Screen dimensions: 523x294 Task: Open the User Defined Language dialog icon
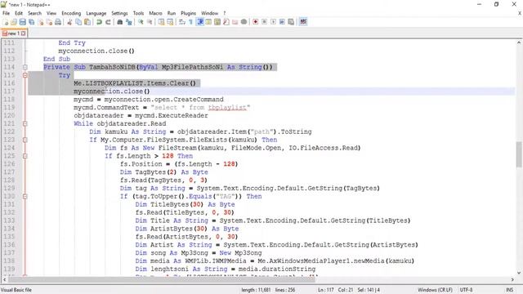tap(208, 22)
